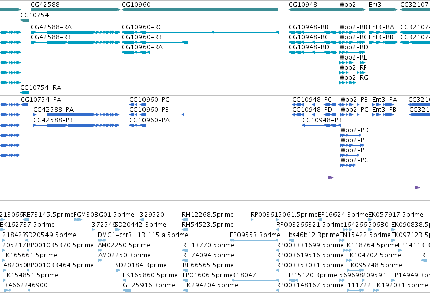Select transcript Wbp2-RB
The height and width of the screenshot is (293, 430).
352,32
